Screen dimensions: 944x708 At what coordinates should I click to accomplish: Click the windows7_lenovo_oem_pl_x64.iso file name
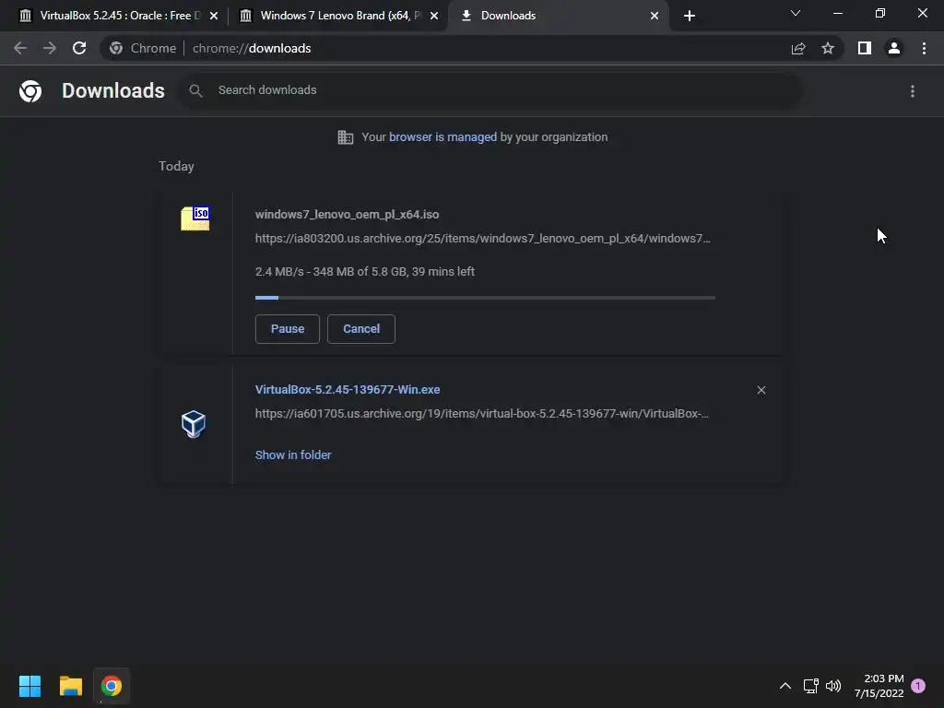(x=347, y=214)
